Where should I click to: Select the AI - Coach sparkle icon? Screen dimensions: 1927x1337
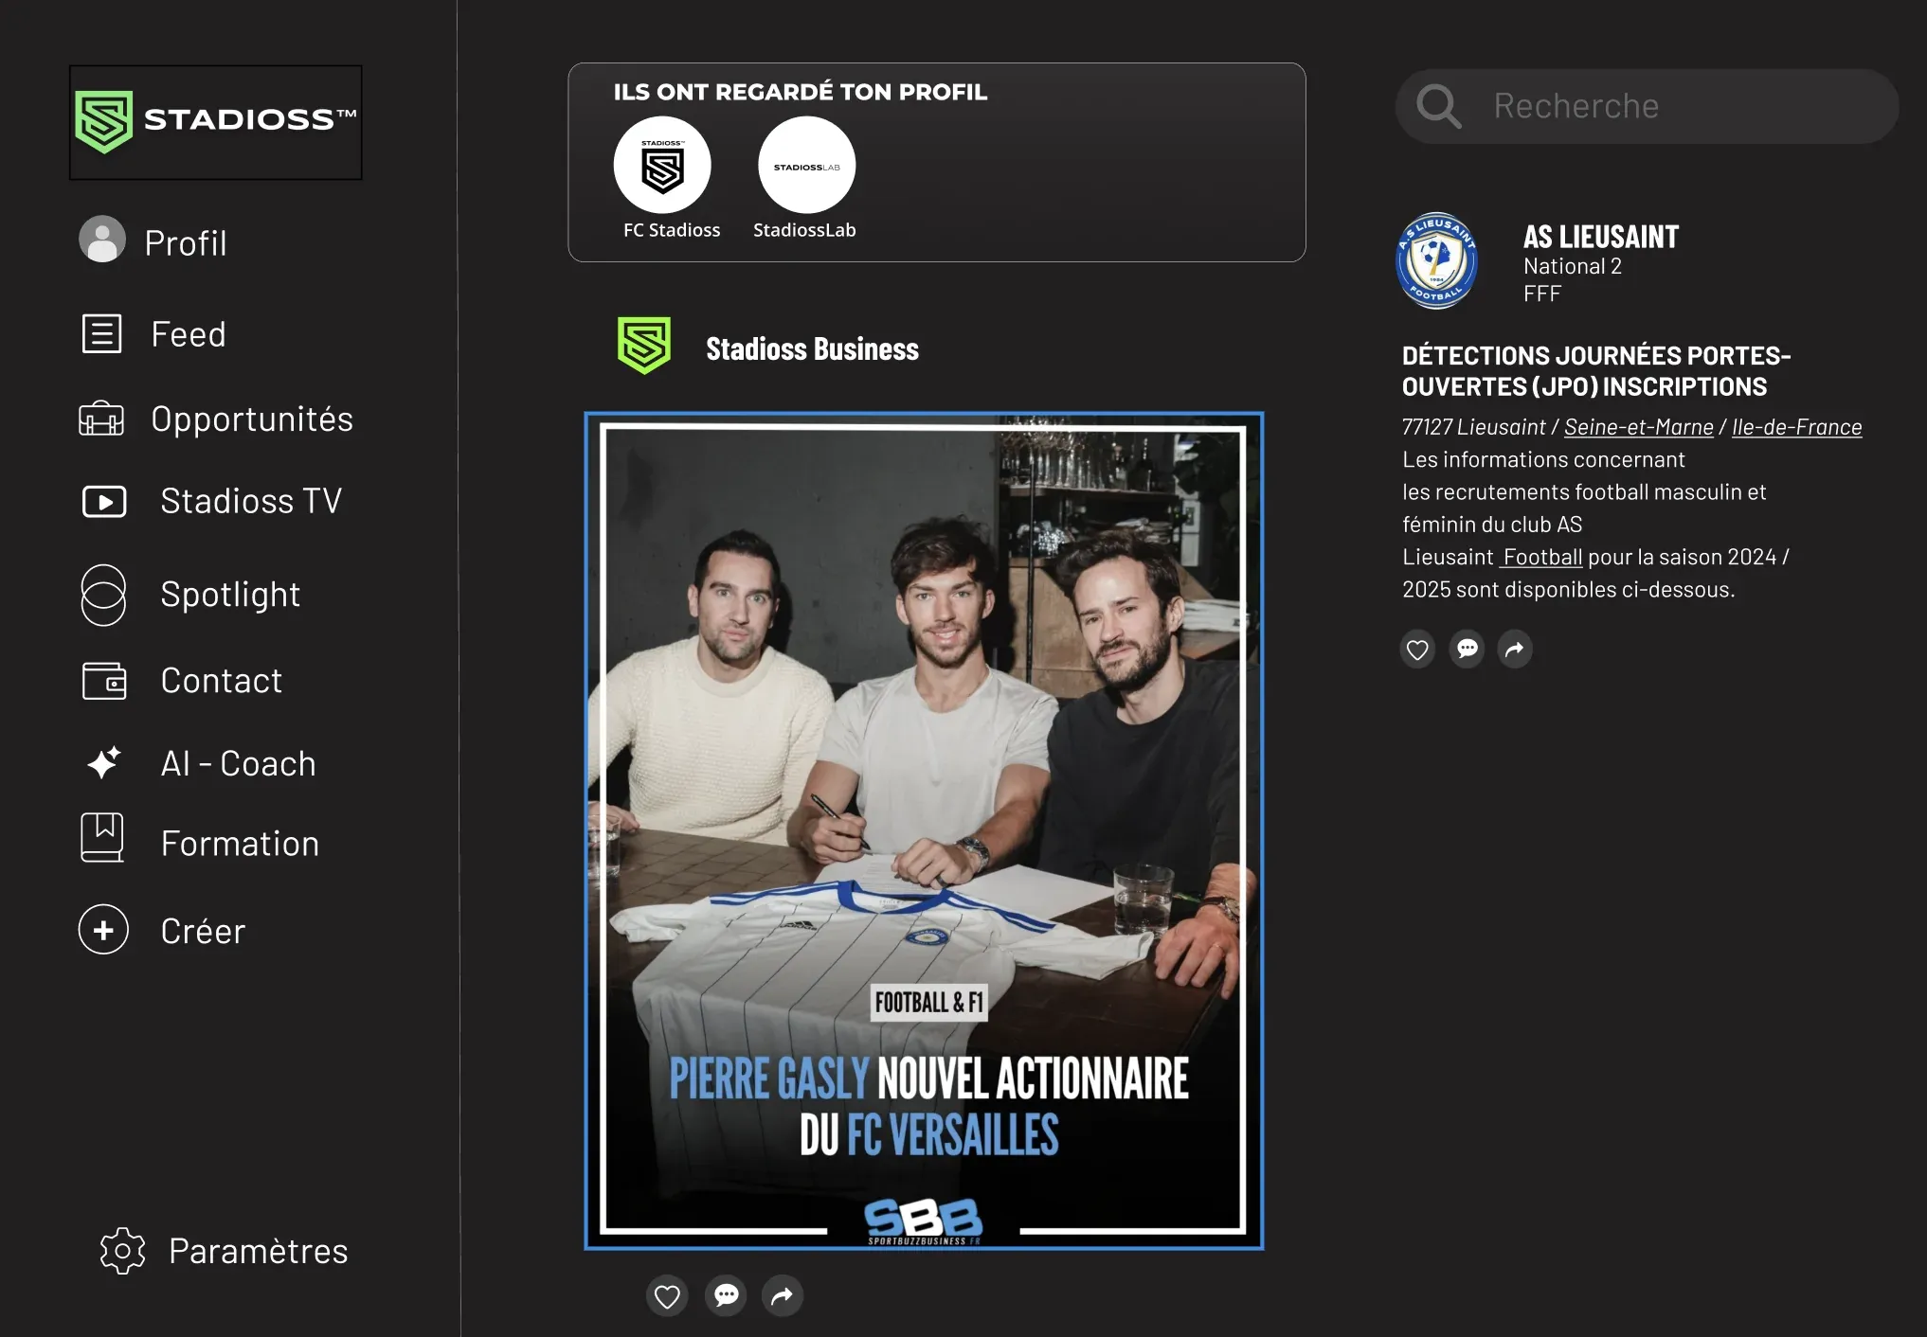click(x=104, y=763)
